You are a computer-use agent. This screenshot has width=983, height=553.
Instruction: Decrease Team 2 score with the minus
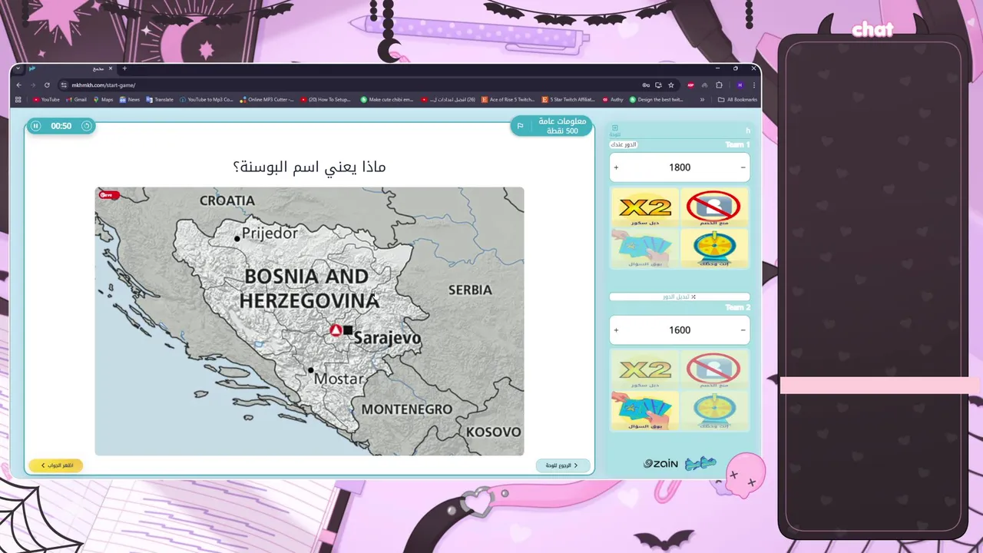pyautogui.click(x=743, y=330)
